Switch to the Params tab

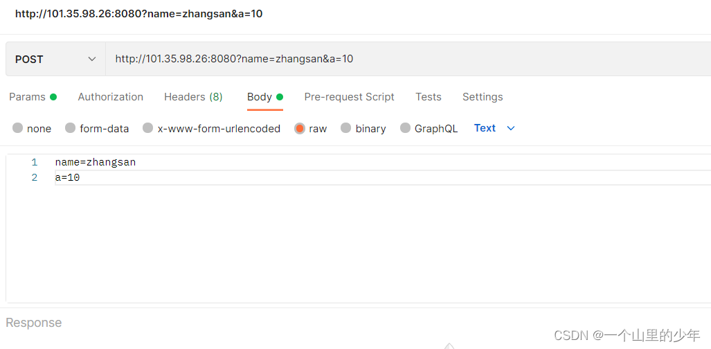tap(28, 97)
